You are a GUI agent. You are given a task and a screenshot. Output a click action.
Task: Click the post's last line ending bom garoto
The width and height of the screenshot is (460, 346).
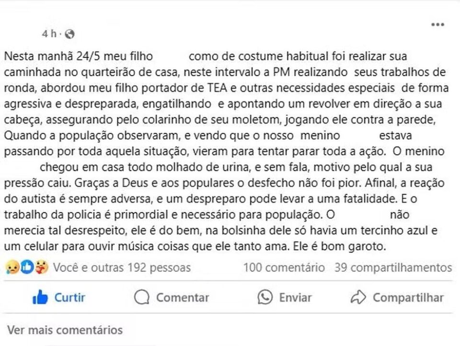[195, 246]
